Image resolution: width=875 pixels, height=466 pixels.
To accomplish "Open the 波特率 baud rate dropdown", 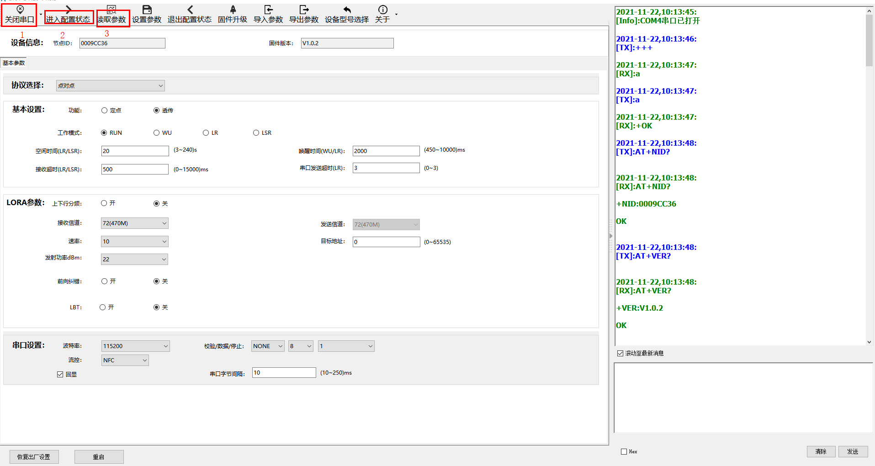I will coord(135,346).
